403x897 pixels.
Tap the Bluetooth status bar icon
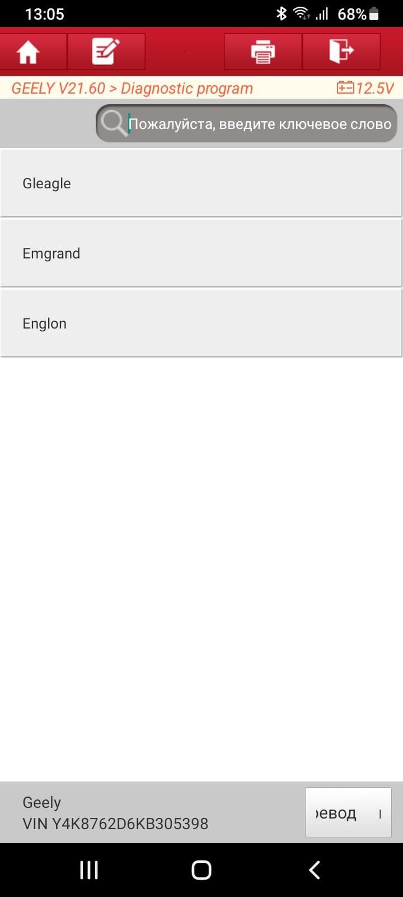tap(282, 13)
